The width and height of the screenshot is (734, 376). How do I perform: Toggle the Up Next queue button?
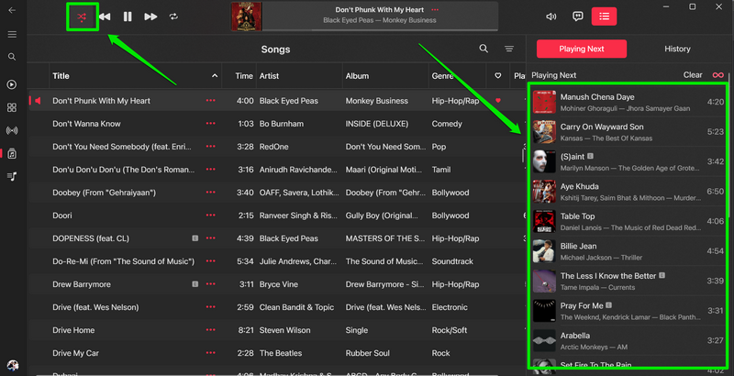click(x=604, y=17)
